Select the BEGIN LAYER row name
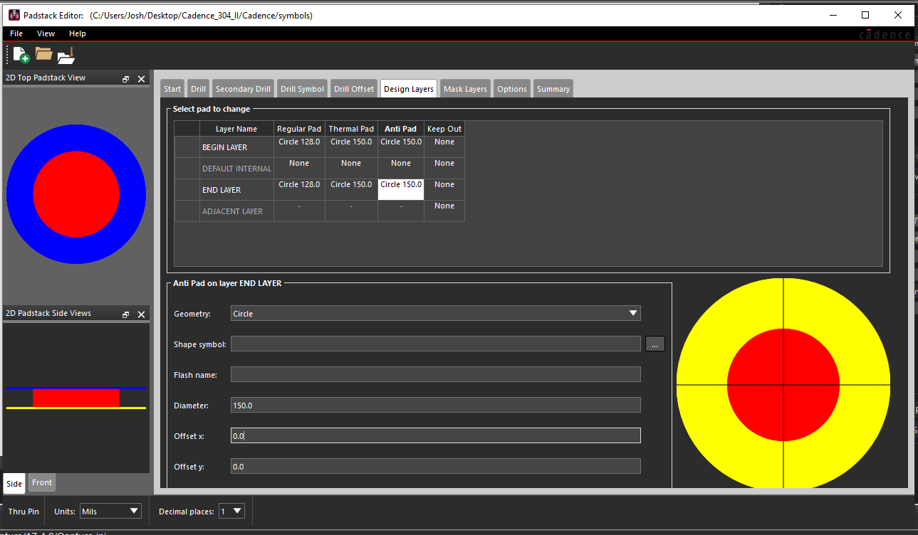This screenshot has height=535, width=918. [236, 147]
